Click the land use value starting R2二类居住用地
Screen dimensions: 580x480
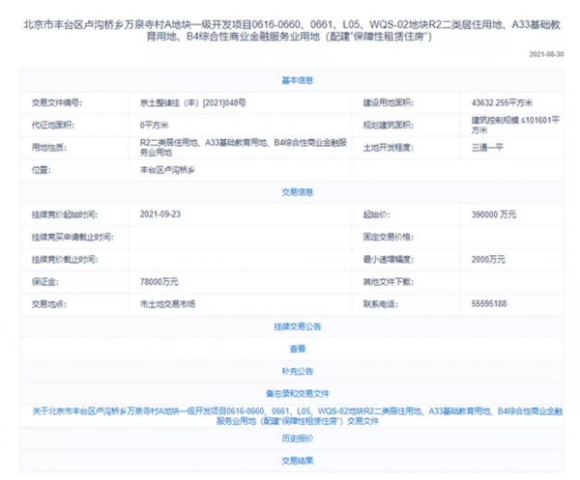click(244, 148)
